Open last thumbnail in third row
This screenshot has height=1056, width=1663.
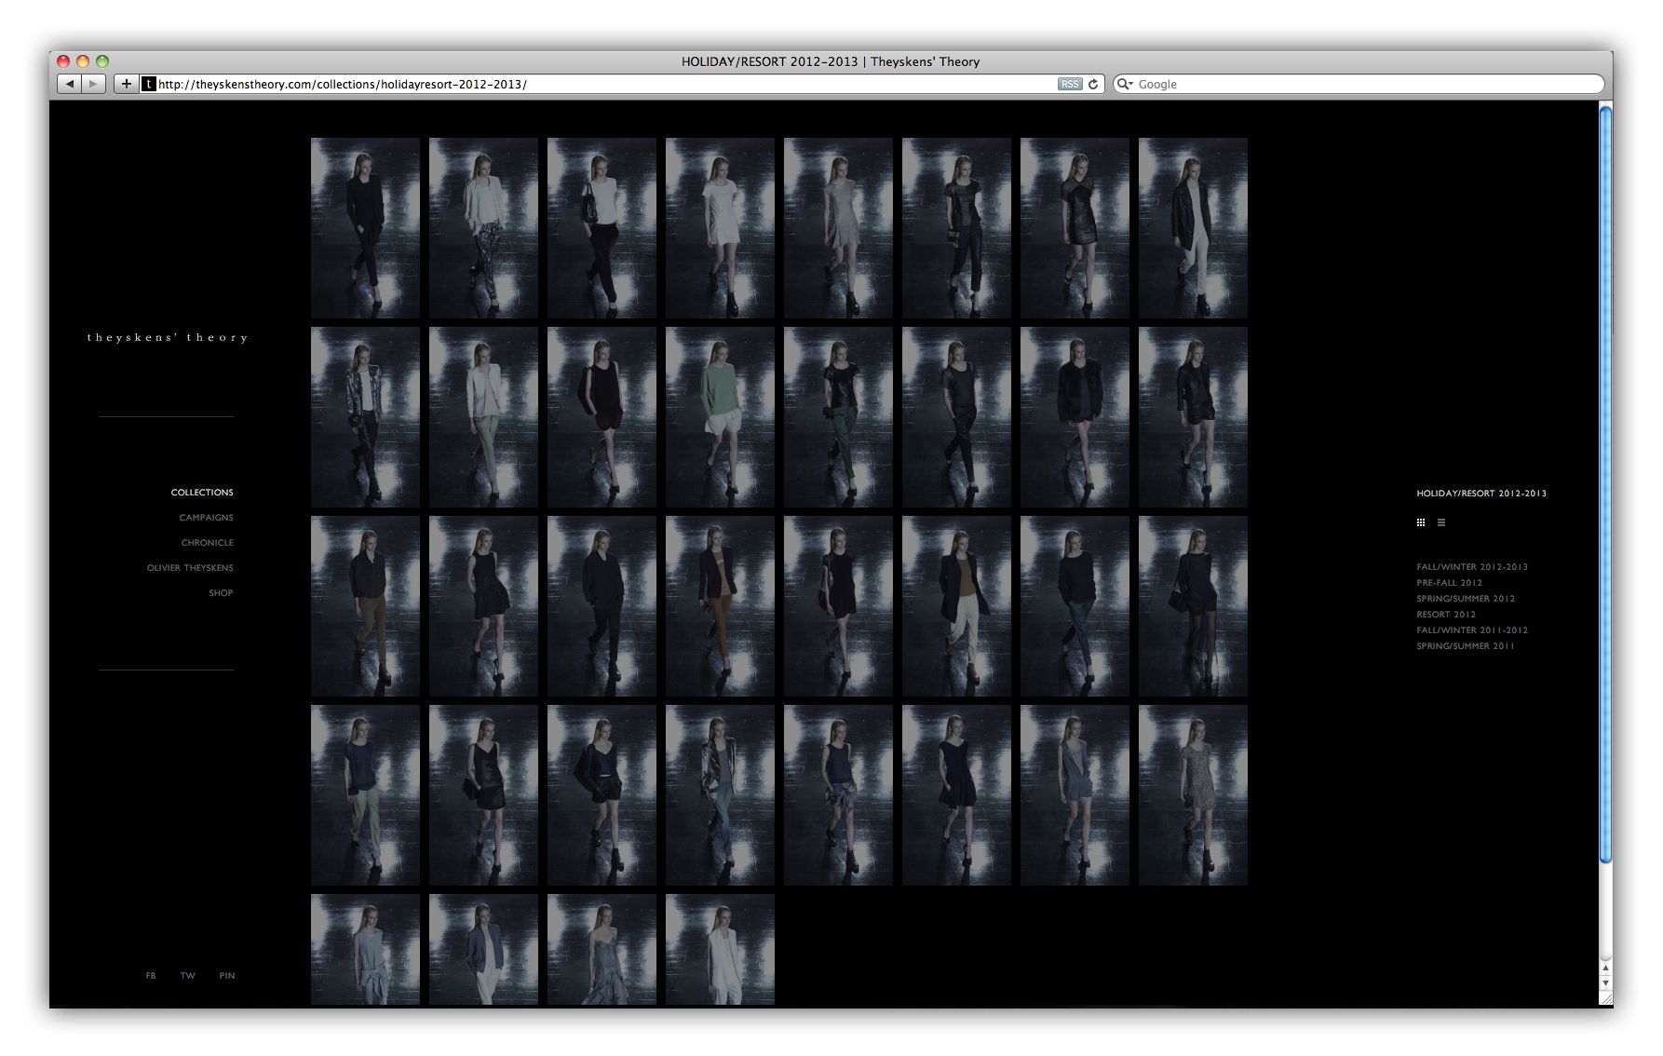1193,606
